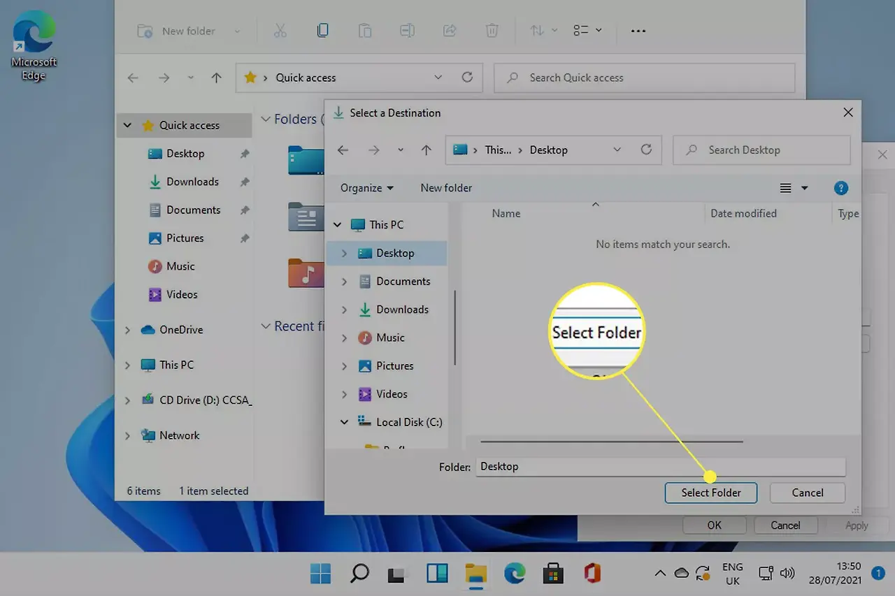Refresh the Quick access view in Explorer
Viewport: 895px width, 596px height.
pos(467,78)
